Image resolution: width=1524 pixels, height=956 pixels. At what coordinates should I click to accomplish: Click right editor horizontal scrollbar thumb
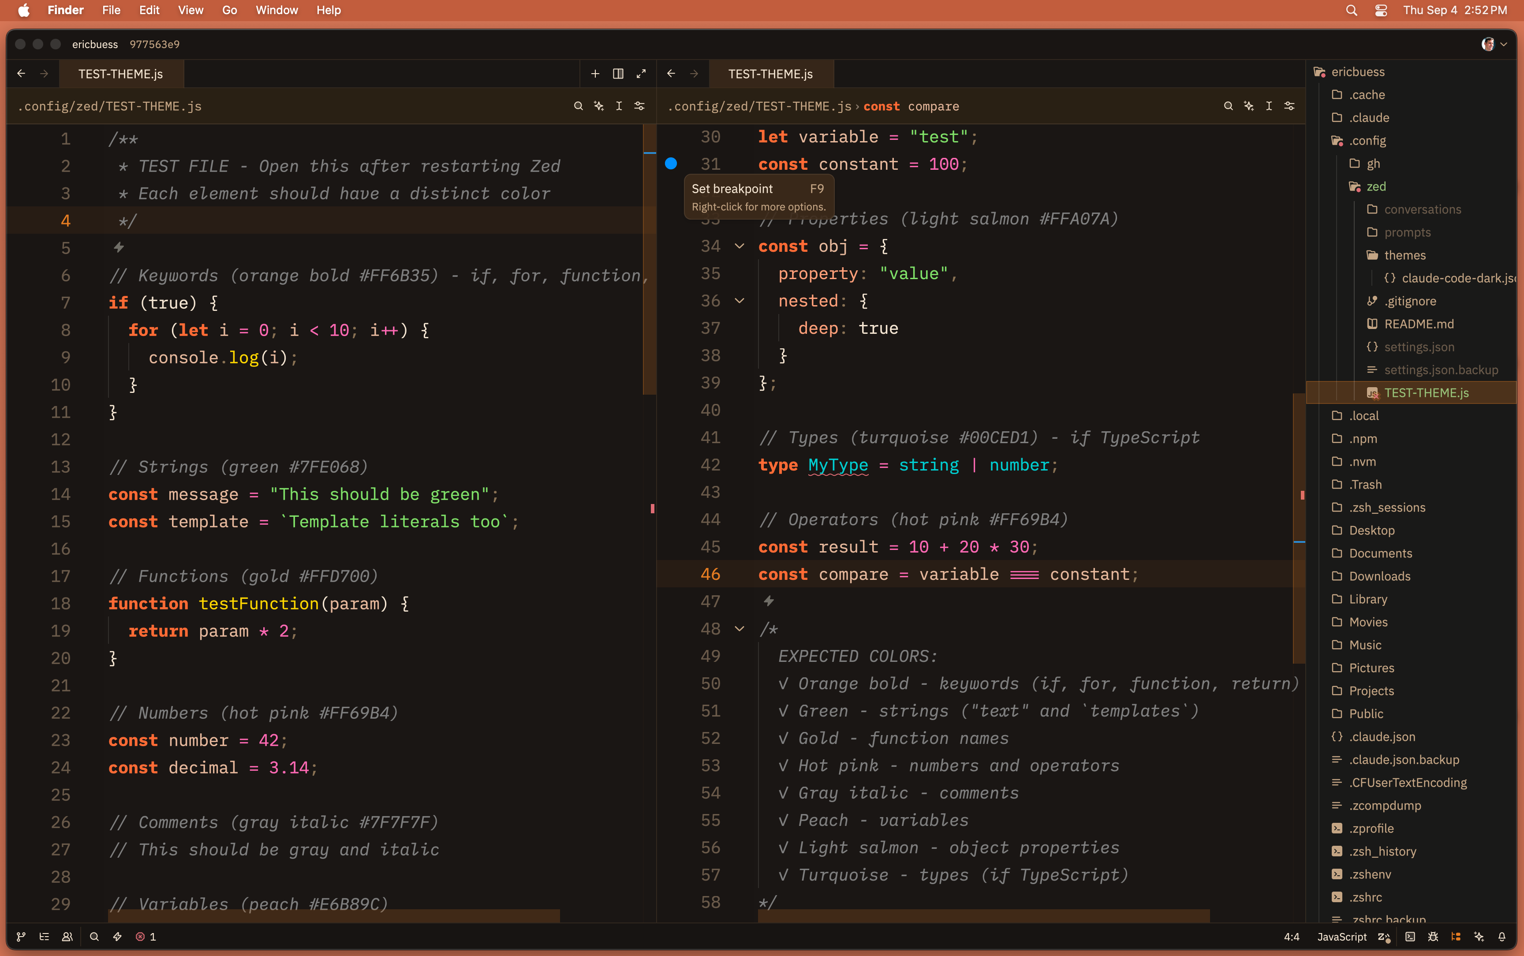coord(983,915)
